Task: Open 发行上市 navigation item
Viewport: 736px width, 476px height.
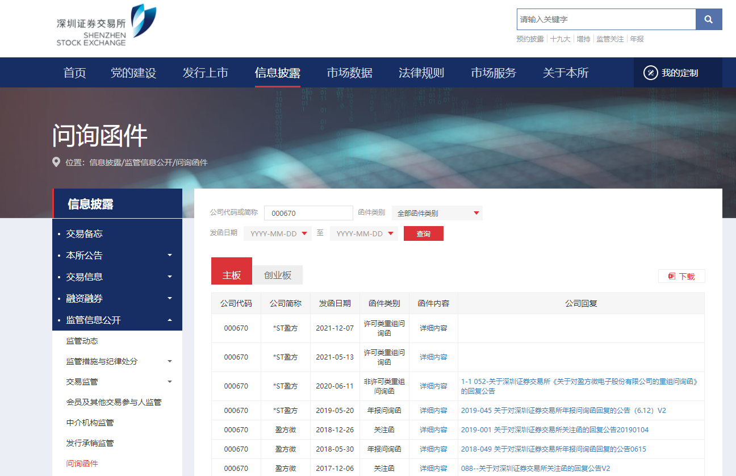Action: click(206, 73)
